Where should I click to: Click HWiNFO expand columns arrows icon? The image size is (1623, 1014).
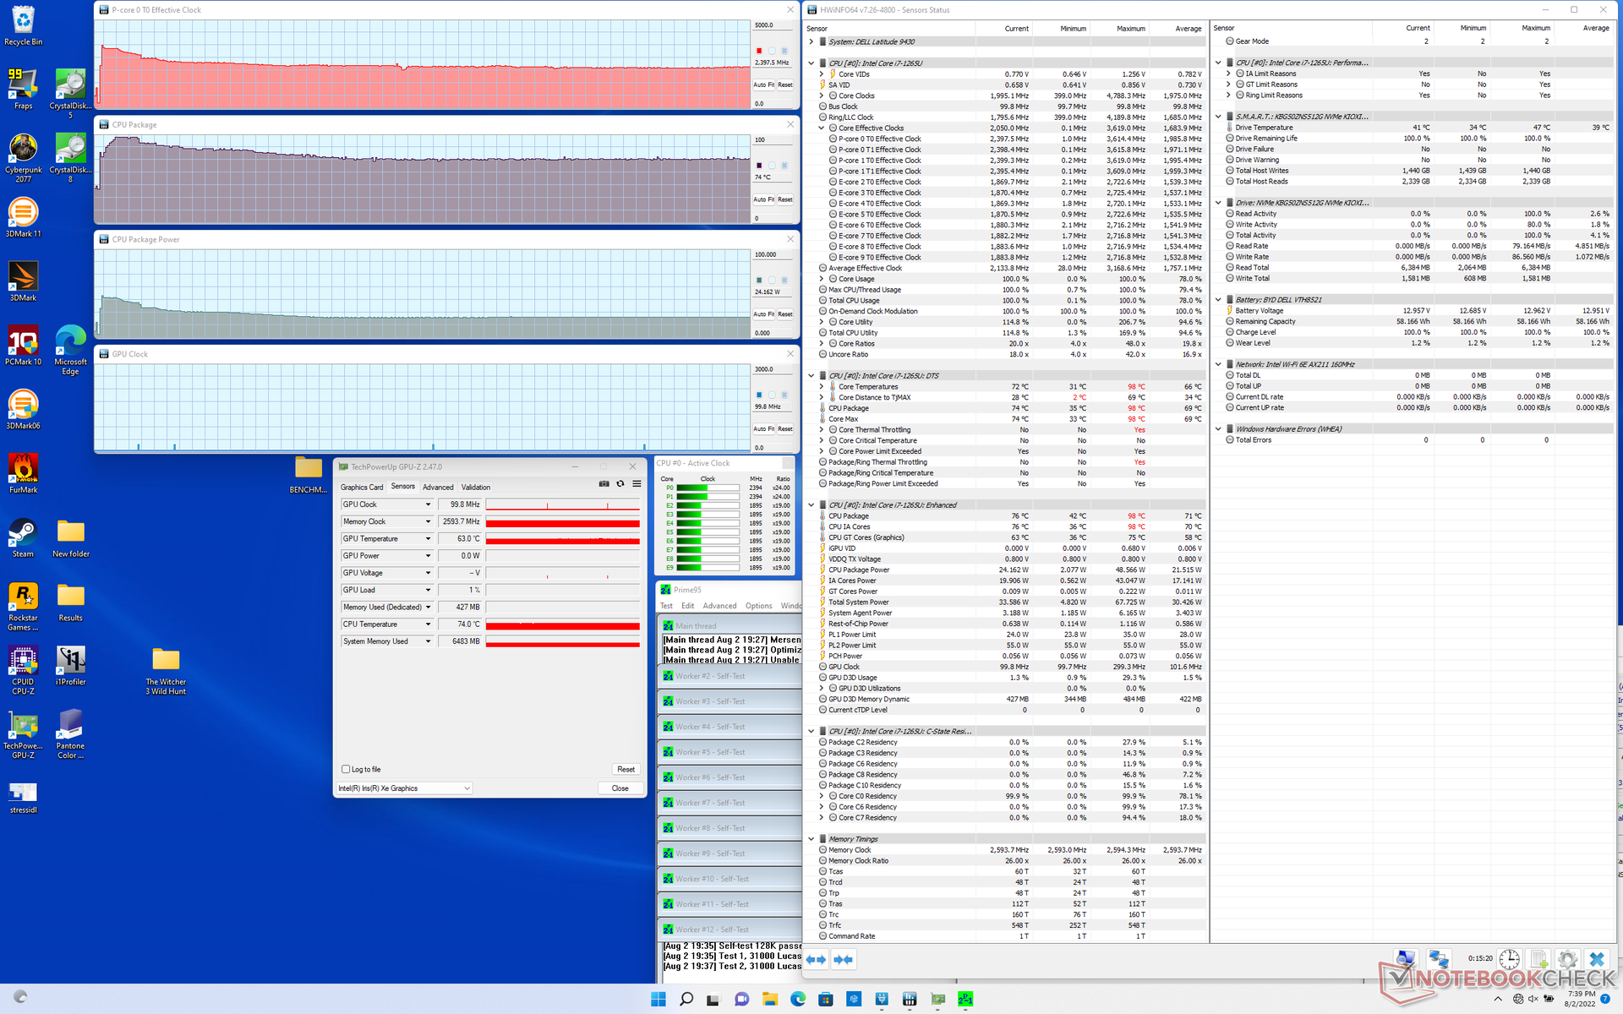point(816,959)
